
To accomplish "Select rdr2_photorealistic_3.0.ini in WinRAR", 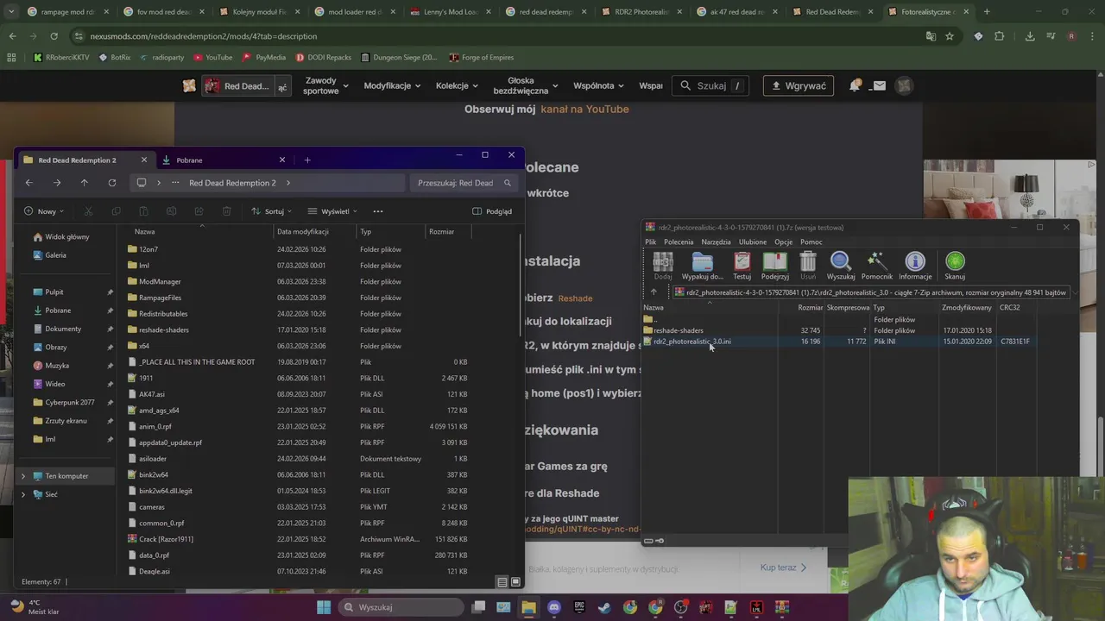I will point(692,342).
